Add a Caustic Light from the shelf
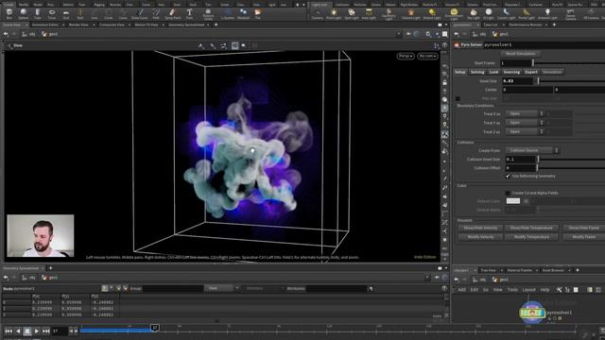The width and height of the screenshot is (605, 340). tap(506, 14)
